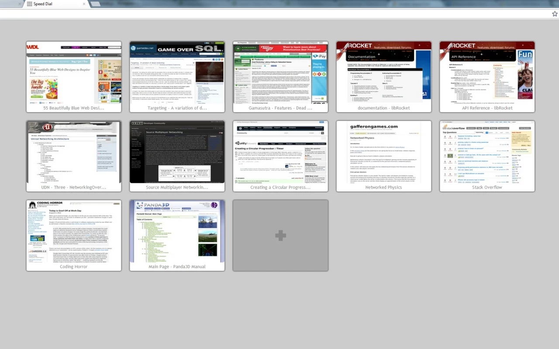This screenshot has width=559, height=349.
Task: Click the plus icon to add a new dial
Action: pos(280,235)
